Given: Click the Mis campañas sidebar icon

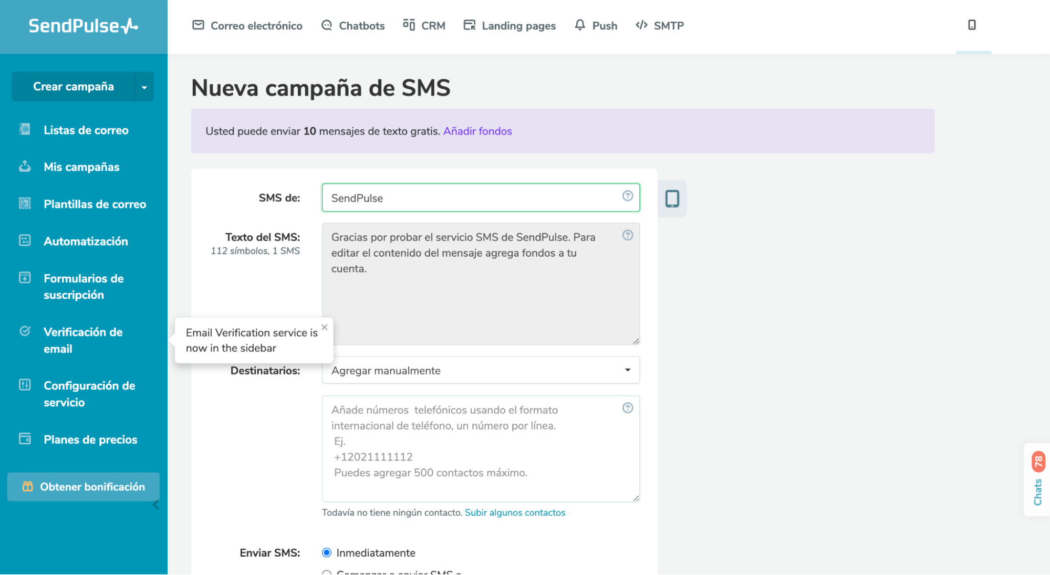Looking at the screenshot, I should (25, 166).
